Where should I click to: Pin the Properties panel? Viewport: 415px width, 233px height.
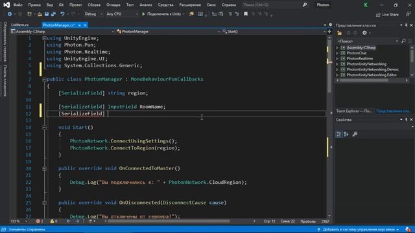coord(407,120)
